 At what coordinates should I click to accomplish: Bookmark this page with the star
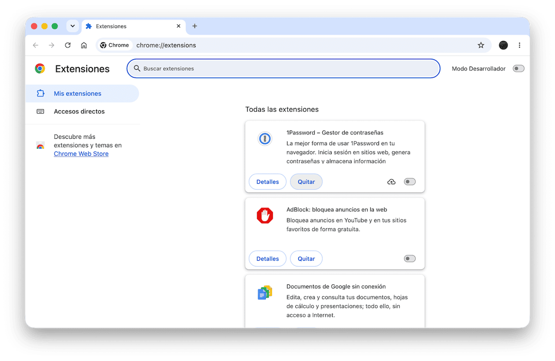click(481, 45)
